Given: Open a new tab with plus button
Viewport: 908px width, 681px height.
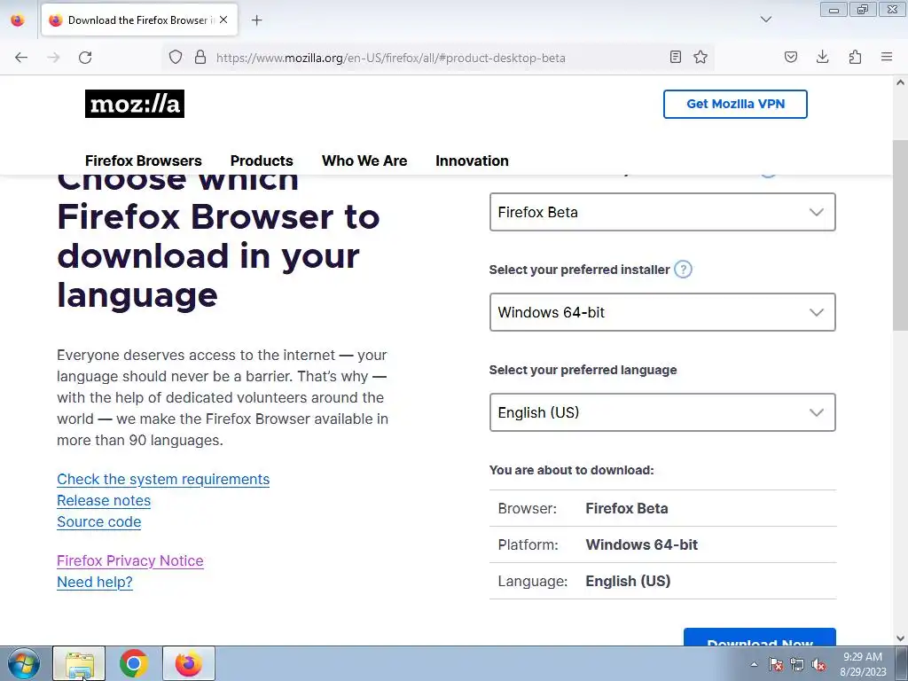Looking at the screenshot, I should tap(256, 20).
